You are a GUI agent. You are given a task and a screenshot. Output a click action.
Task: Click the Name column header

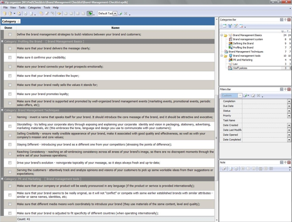coord(115,28)
